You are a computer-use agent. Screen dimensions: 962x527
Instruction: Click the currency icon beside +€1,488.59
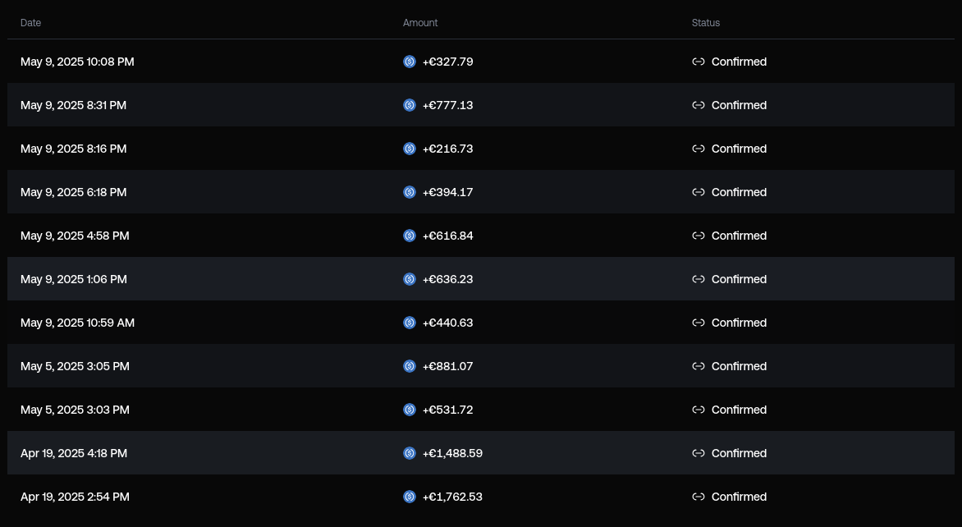coord(410,453)
